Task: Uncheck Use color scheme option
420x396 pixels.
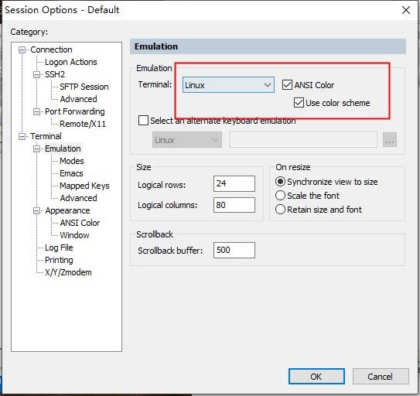Action: (299, 103)
